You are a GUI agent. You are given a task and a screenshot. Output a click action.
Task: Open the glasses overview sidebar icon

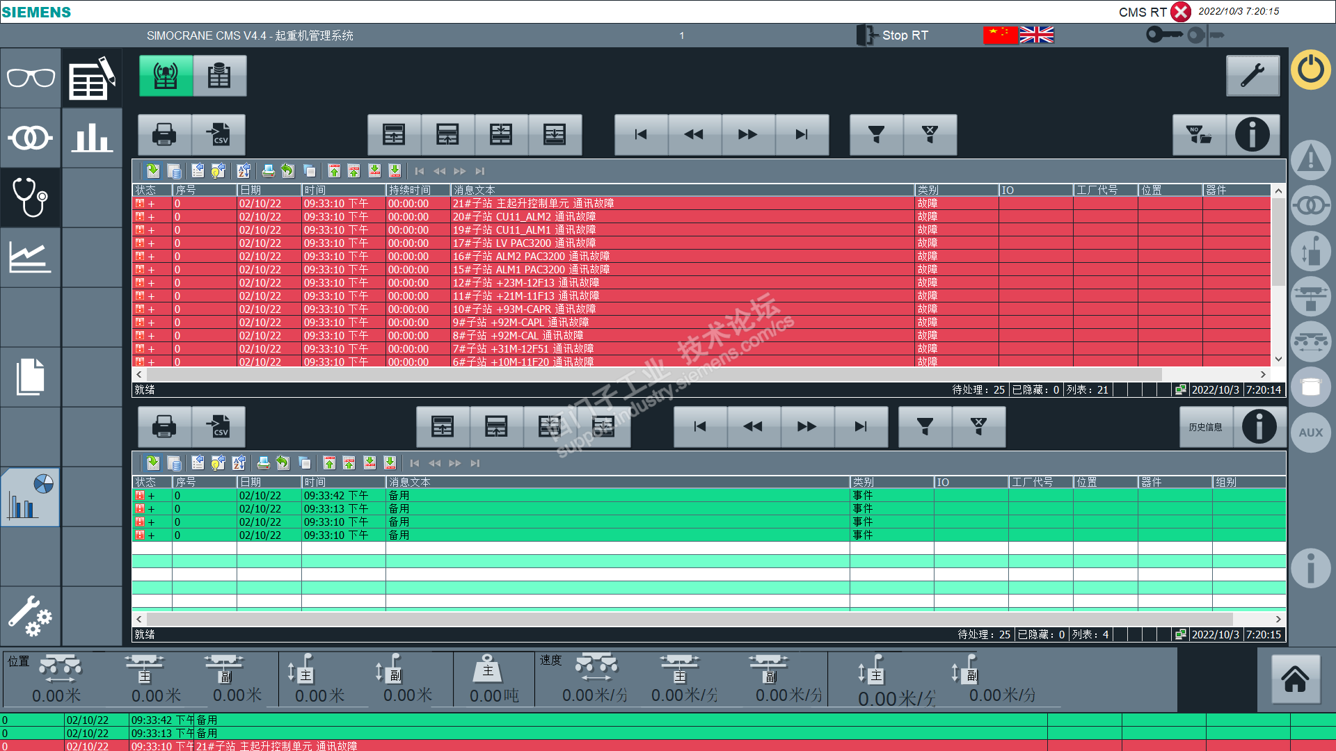pos(31,78)
